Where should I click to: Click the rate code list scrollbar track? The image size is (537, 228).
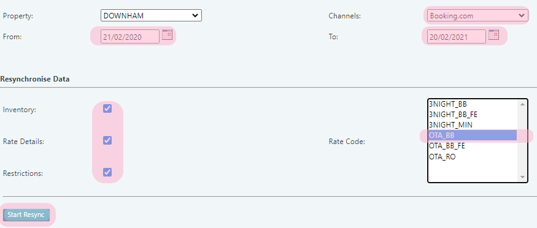click(522, 140)
